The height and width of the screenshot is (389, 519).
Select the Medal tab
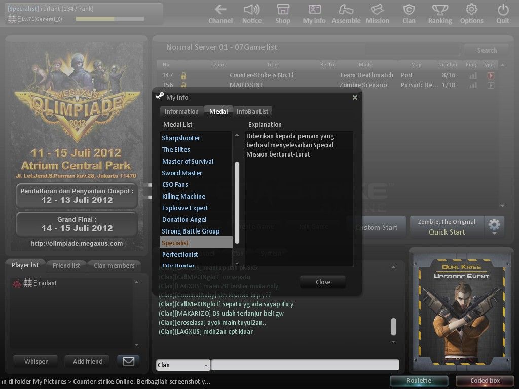pyautogui.click(x=218, y=112)
